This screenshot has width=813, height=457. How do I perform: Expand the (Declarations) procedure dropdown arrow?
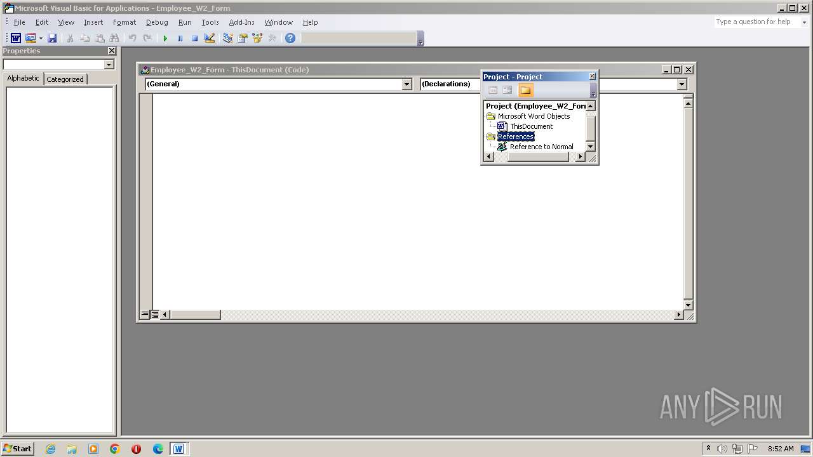point(682,84)
